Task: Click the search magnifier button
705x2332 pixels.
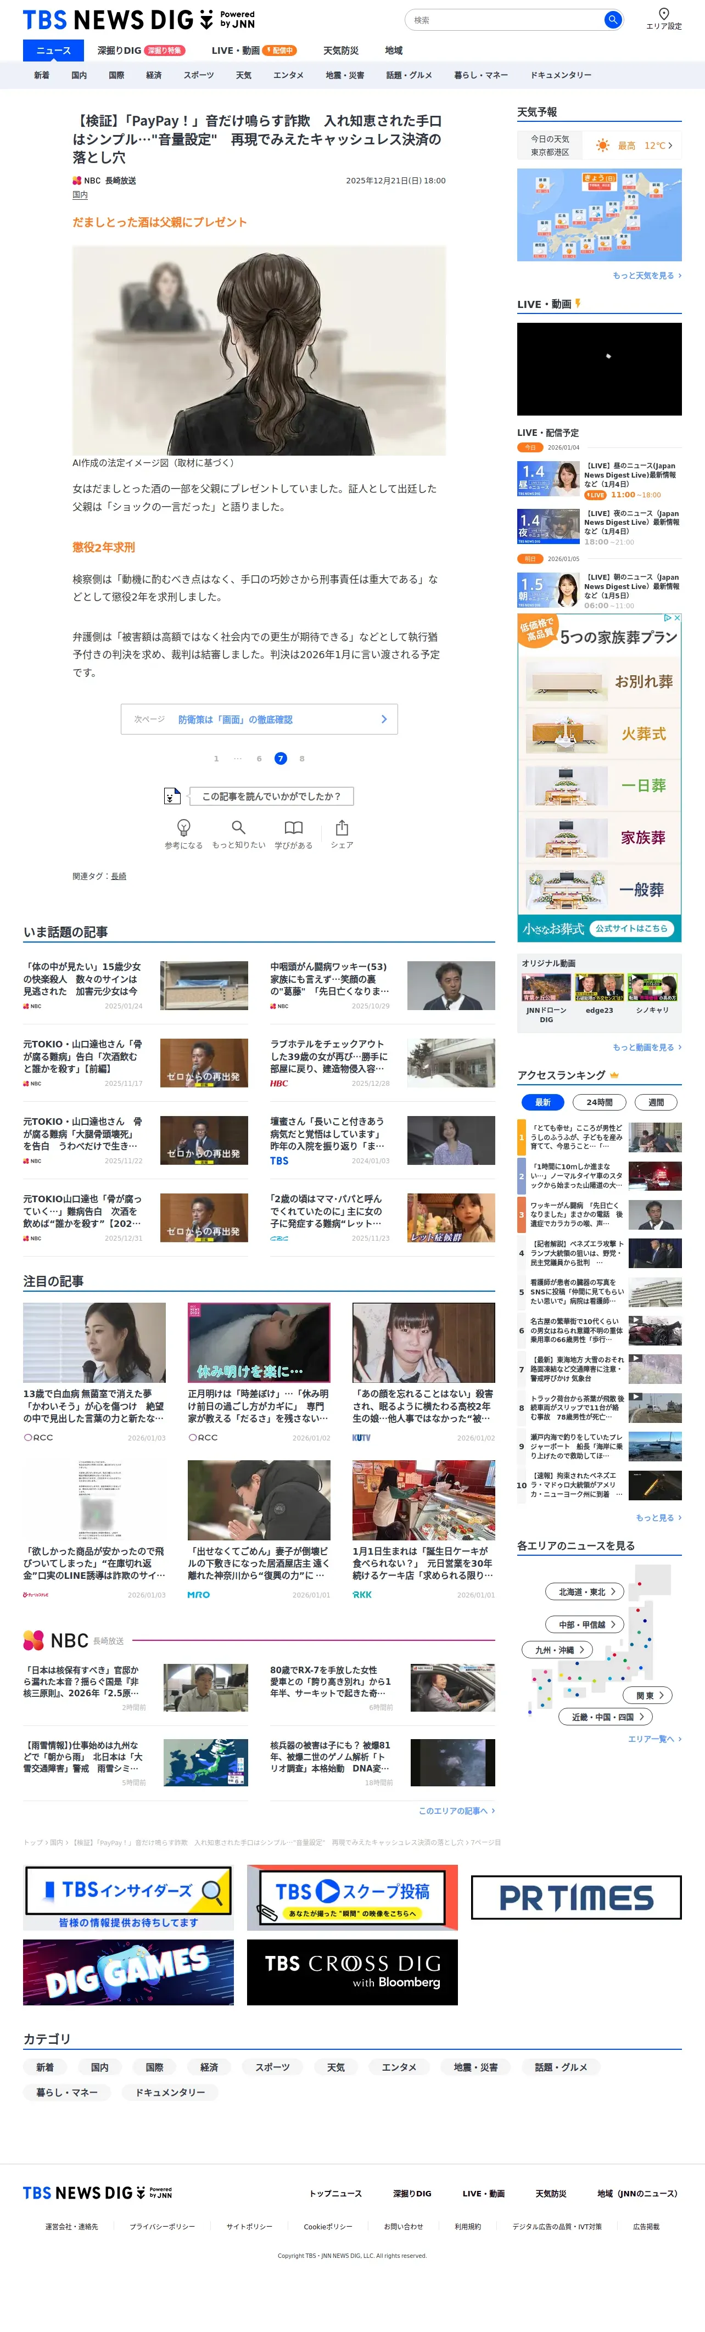Action: (x=613, y=19)
